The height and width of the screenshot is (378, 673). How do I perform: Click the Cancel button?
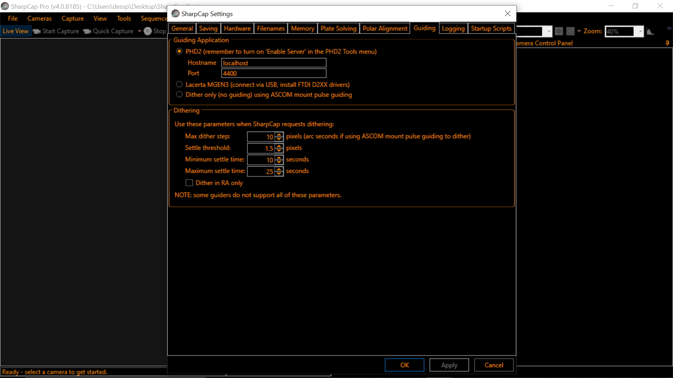[x=494, y=365]
